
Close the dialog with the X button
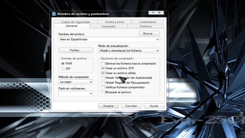click(160, 13)
